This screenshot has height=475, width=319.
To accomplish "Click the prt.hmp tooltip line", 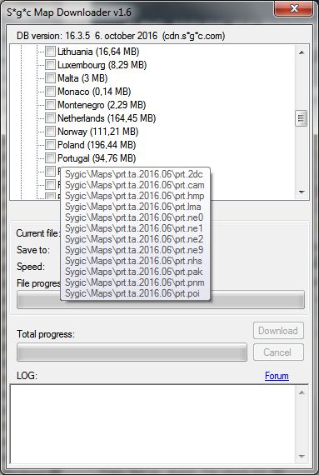I will pos(135,196).
